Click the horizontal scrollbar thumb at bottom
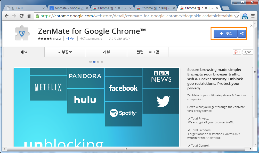The image size is (259, 153). click(x=126, y=149)
